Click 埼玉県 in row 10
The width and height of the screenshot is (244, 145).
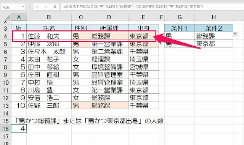coord(143,82)
